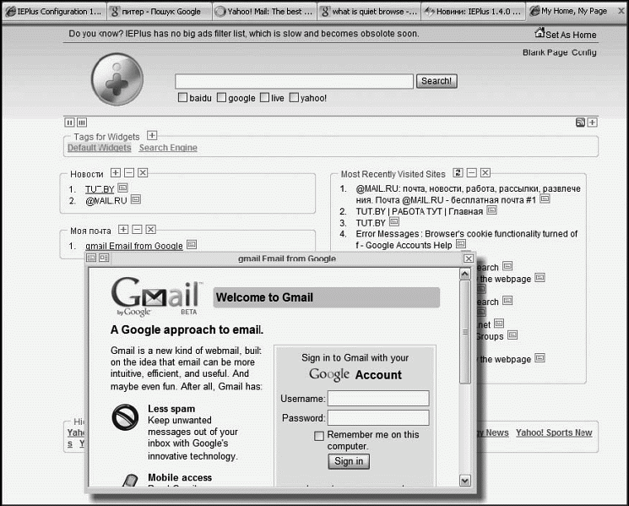Preview TUT.BY in Новости popup icon
The width and height of the screenshot is (629, 506).
122,188
